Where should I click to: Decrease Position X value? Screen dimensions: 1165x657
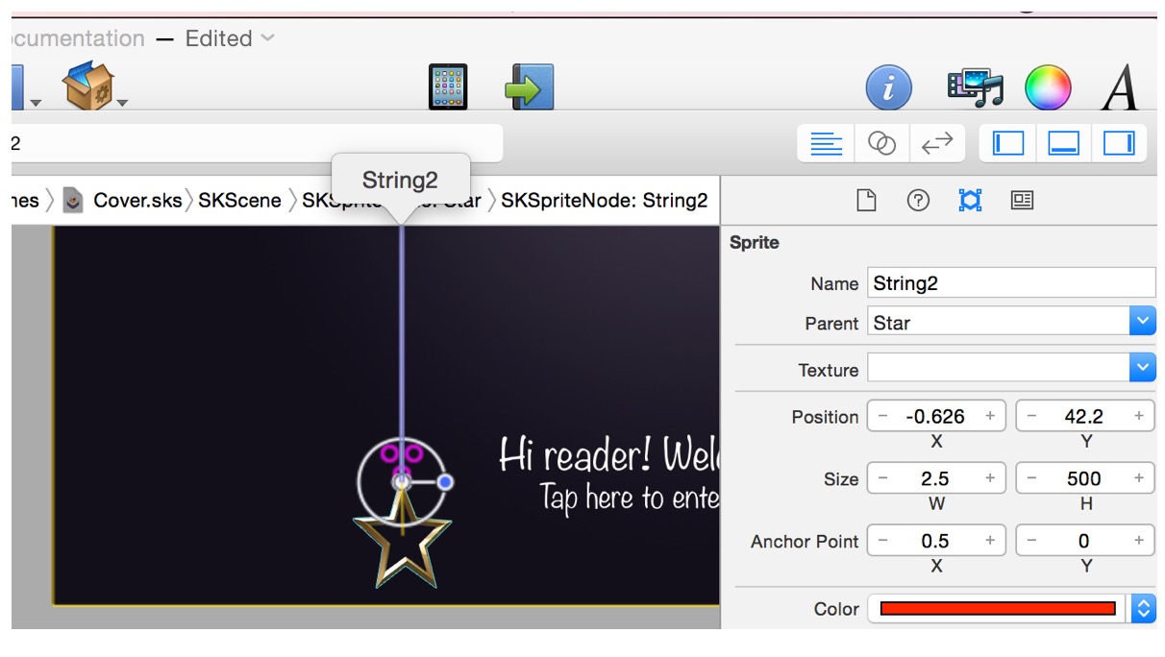[x=883, y=416]
